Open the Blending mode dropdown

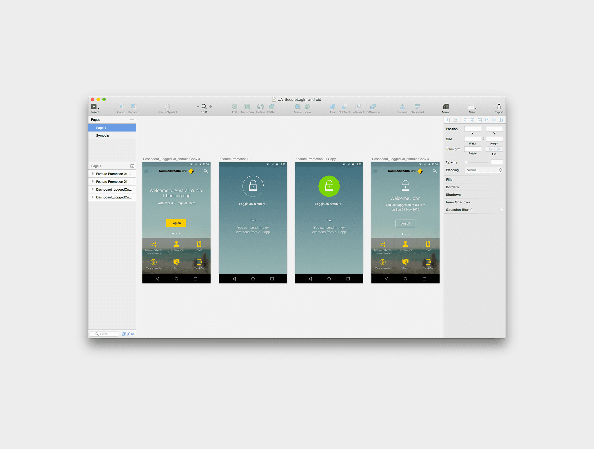483,170
